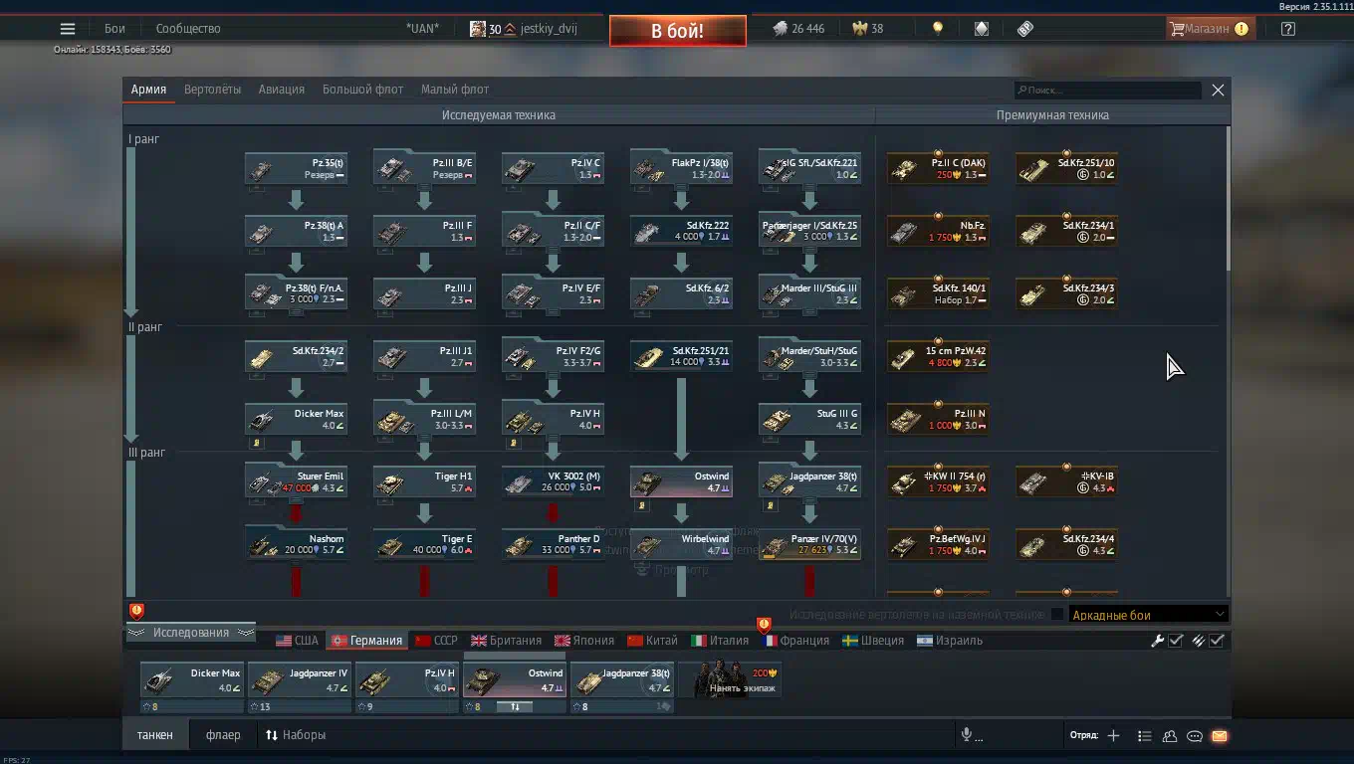Select the танкен preset tab
Image resolution: width=1354 pixels, height=764 pixels.
(154, 735)
